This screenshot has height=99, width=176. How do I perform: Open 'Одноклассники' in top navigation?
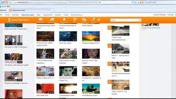point(28,15)
